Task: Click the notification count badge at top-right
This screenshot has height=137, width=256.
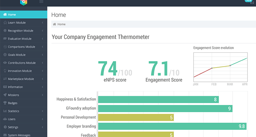Action: click(248, 1)
